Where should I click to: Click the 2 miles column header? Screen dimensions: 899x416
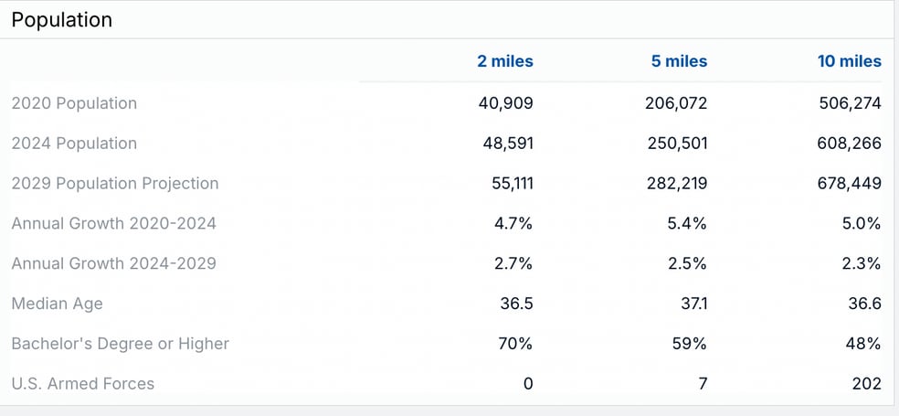[504, 62]
